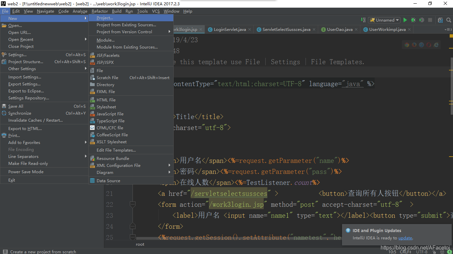
Task: Select Project... in New submenu
Action: 131,18
